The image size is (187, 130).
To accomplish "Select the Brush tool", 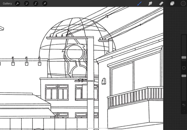I will click(139, 4).
